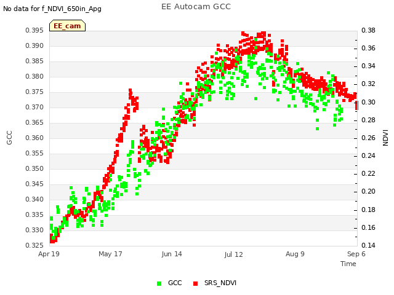
Task: Select the GCC legend label
Action: 175,283
